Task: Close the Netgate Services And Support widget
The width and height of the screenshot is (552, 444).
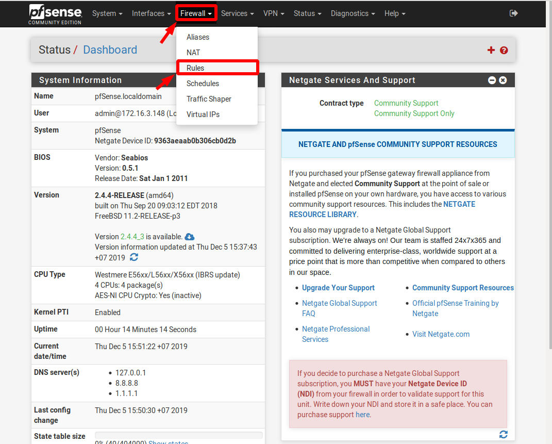Action: (x=503, y=80)
